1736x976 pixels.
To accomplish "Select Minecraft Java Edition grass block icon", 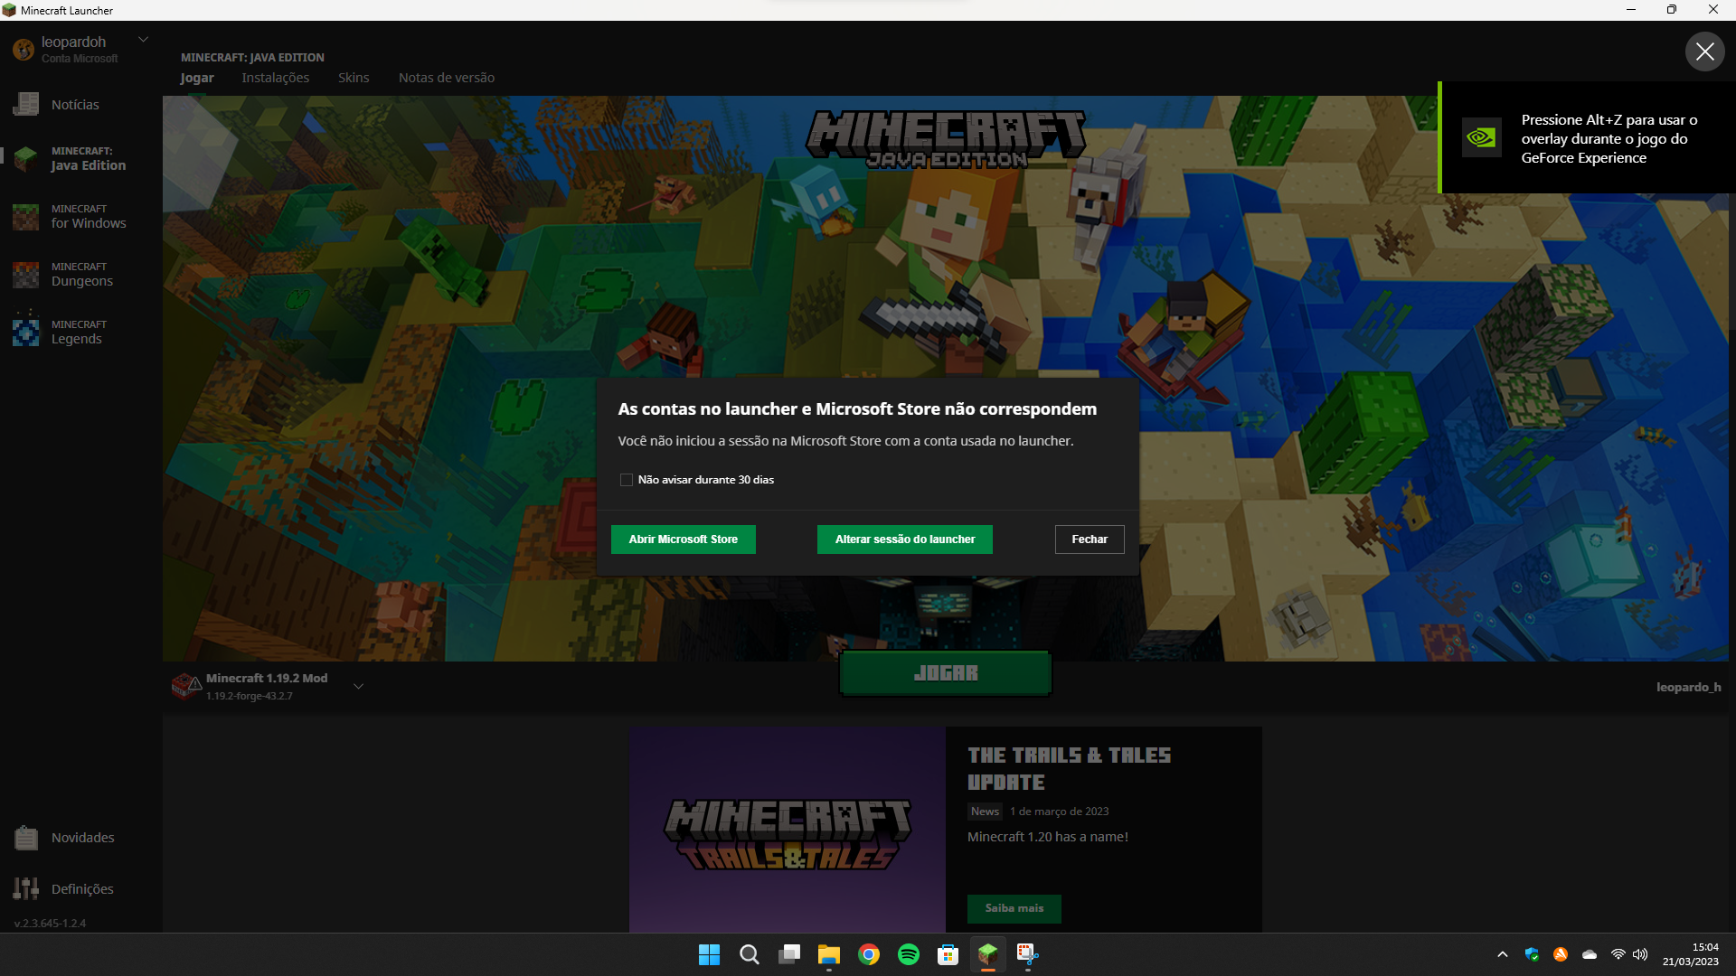I will pyautogui.click(x=26, y=158).
